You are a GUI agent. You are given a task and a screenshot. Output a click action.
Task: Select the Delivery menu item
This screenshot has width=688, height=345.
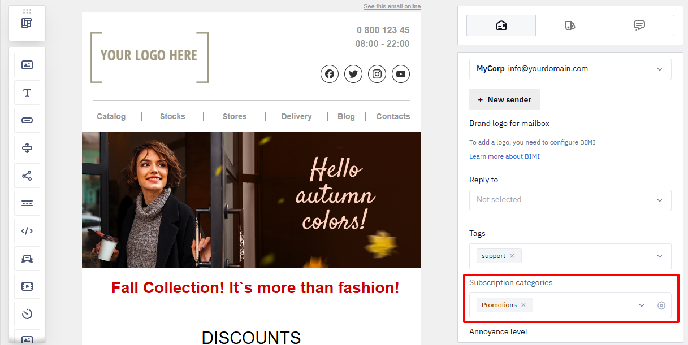tap(296, 116)
